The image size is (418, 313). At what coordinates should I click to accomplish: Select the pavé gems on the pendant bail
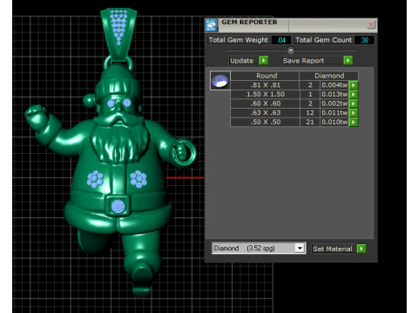click(x=118, y=28)
